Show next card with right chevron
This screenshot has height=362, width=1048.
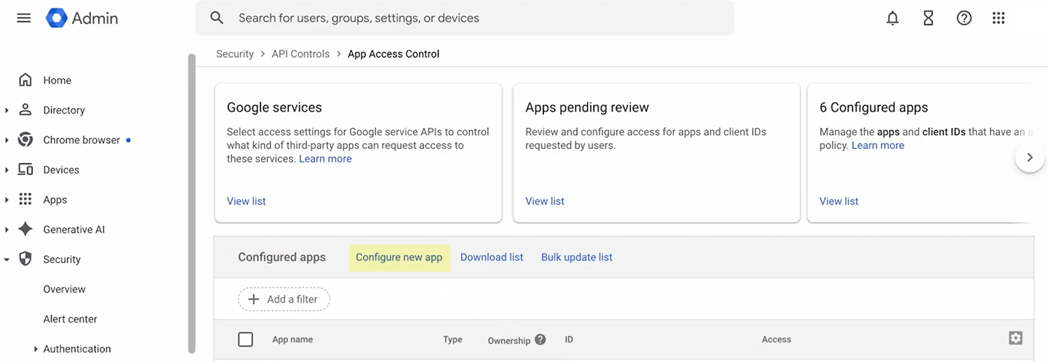[x=1029, y=157]
